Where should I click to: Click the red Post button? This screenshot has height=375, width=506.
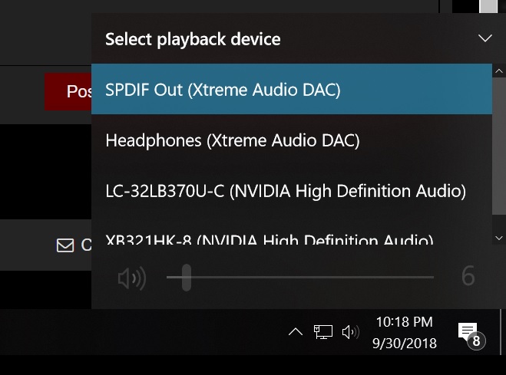(x=68, y=91)
